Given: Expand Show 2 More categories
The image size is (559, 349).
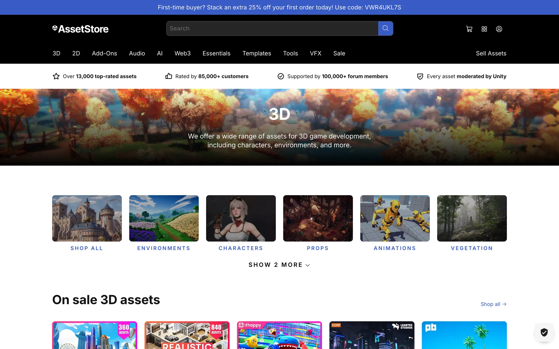Looking at the screenshot, I should tap(279, 265).
